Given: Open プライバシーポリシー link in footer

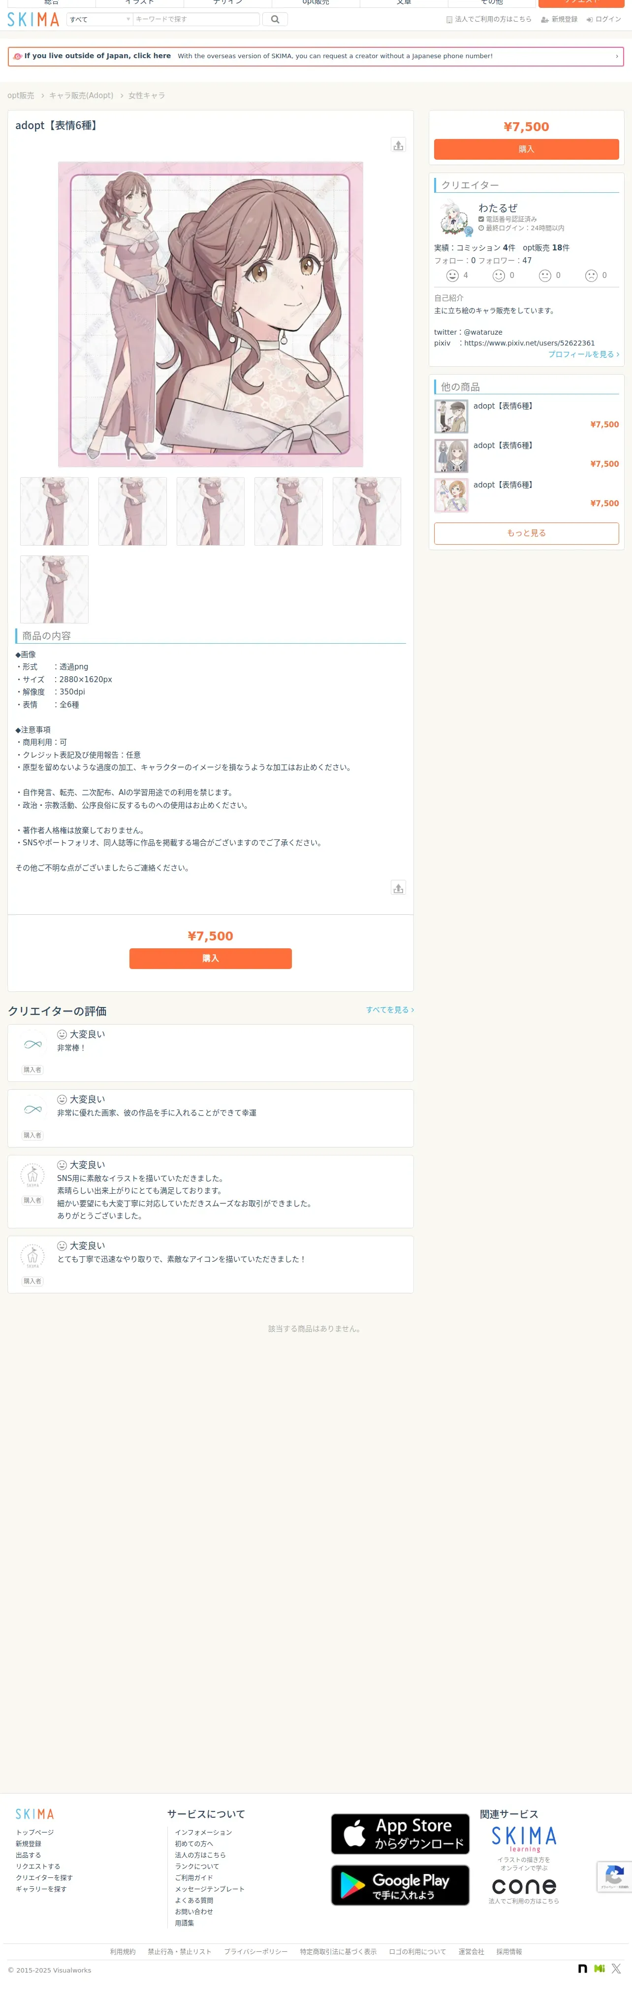Looking at the screenshot, I should (x=255, y=1951).
